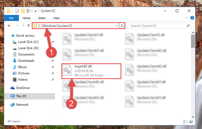Open Explorer help question mark icon
202x129 pixels.
[x=192, y=18]
